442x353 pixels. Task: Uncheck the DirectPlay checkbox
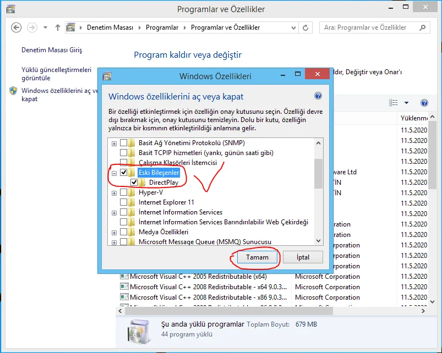point(134,182)
